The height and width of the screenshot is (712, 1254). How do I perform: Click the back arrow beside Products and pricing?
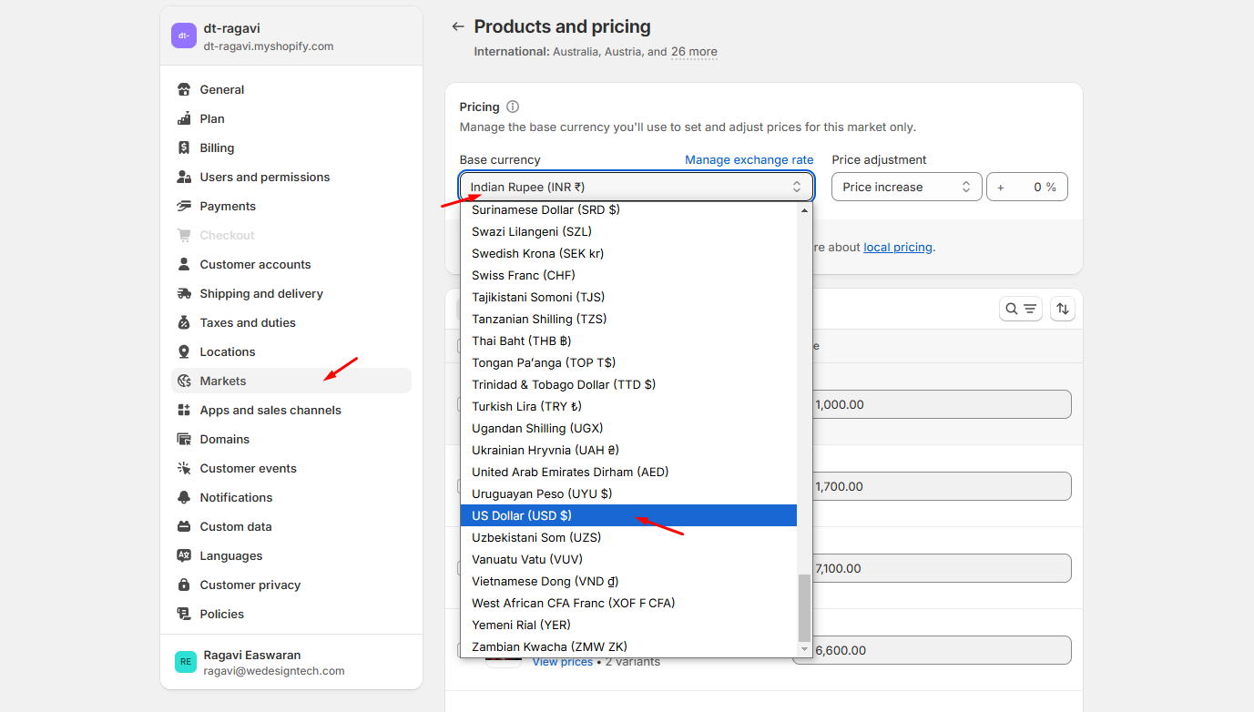458,27
